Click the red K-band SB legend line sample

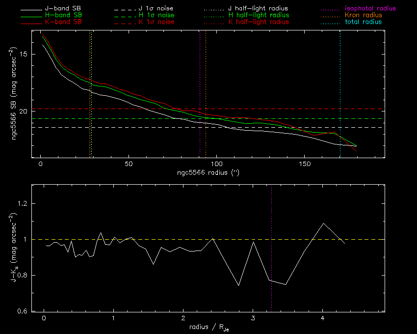31,22
